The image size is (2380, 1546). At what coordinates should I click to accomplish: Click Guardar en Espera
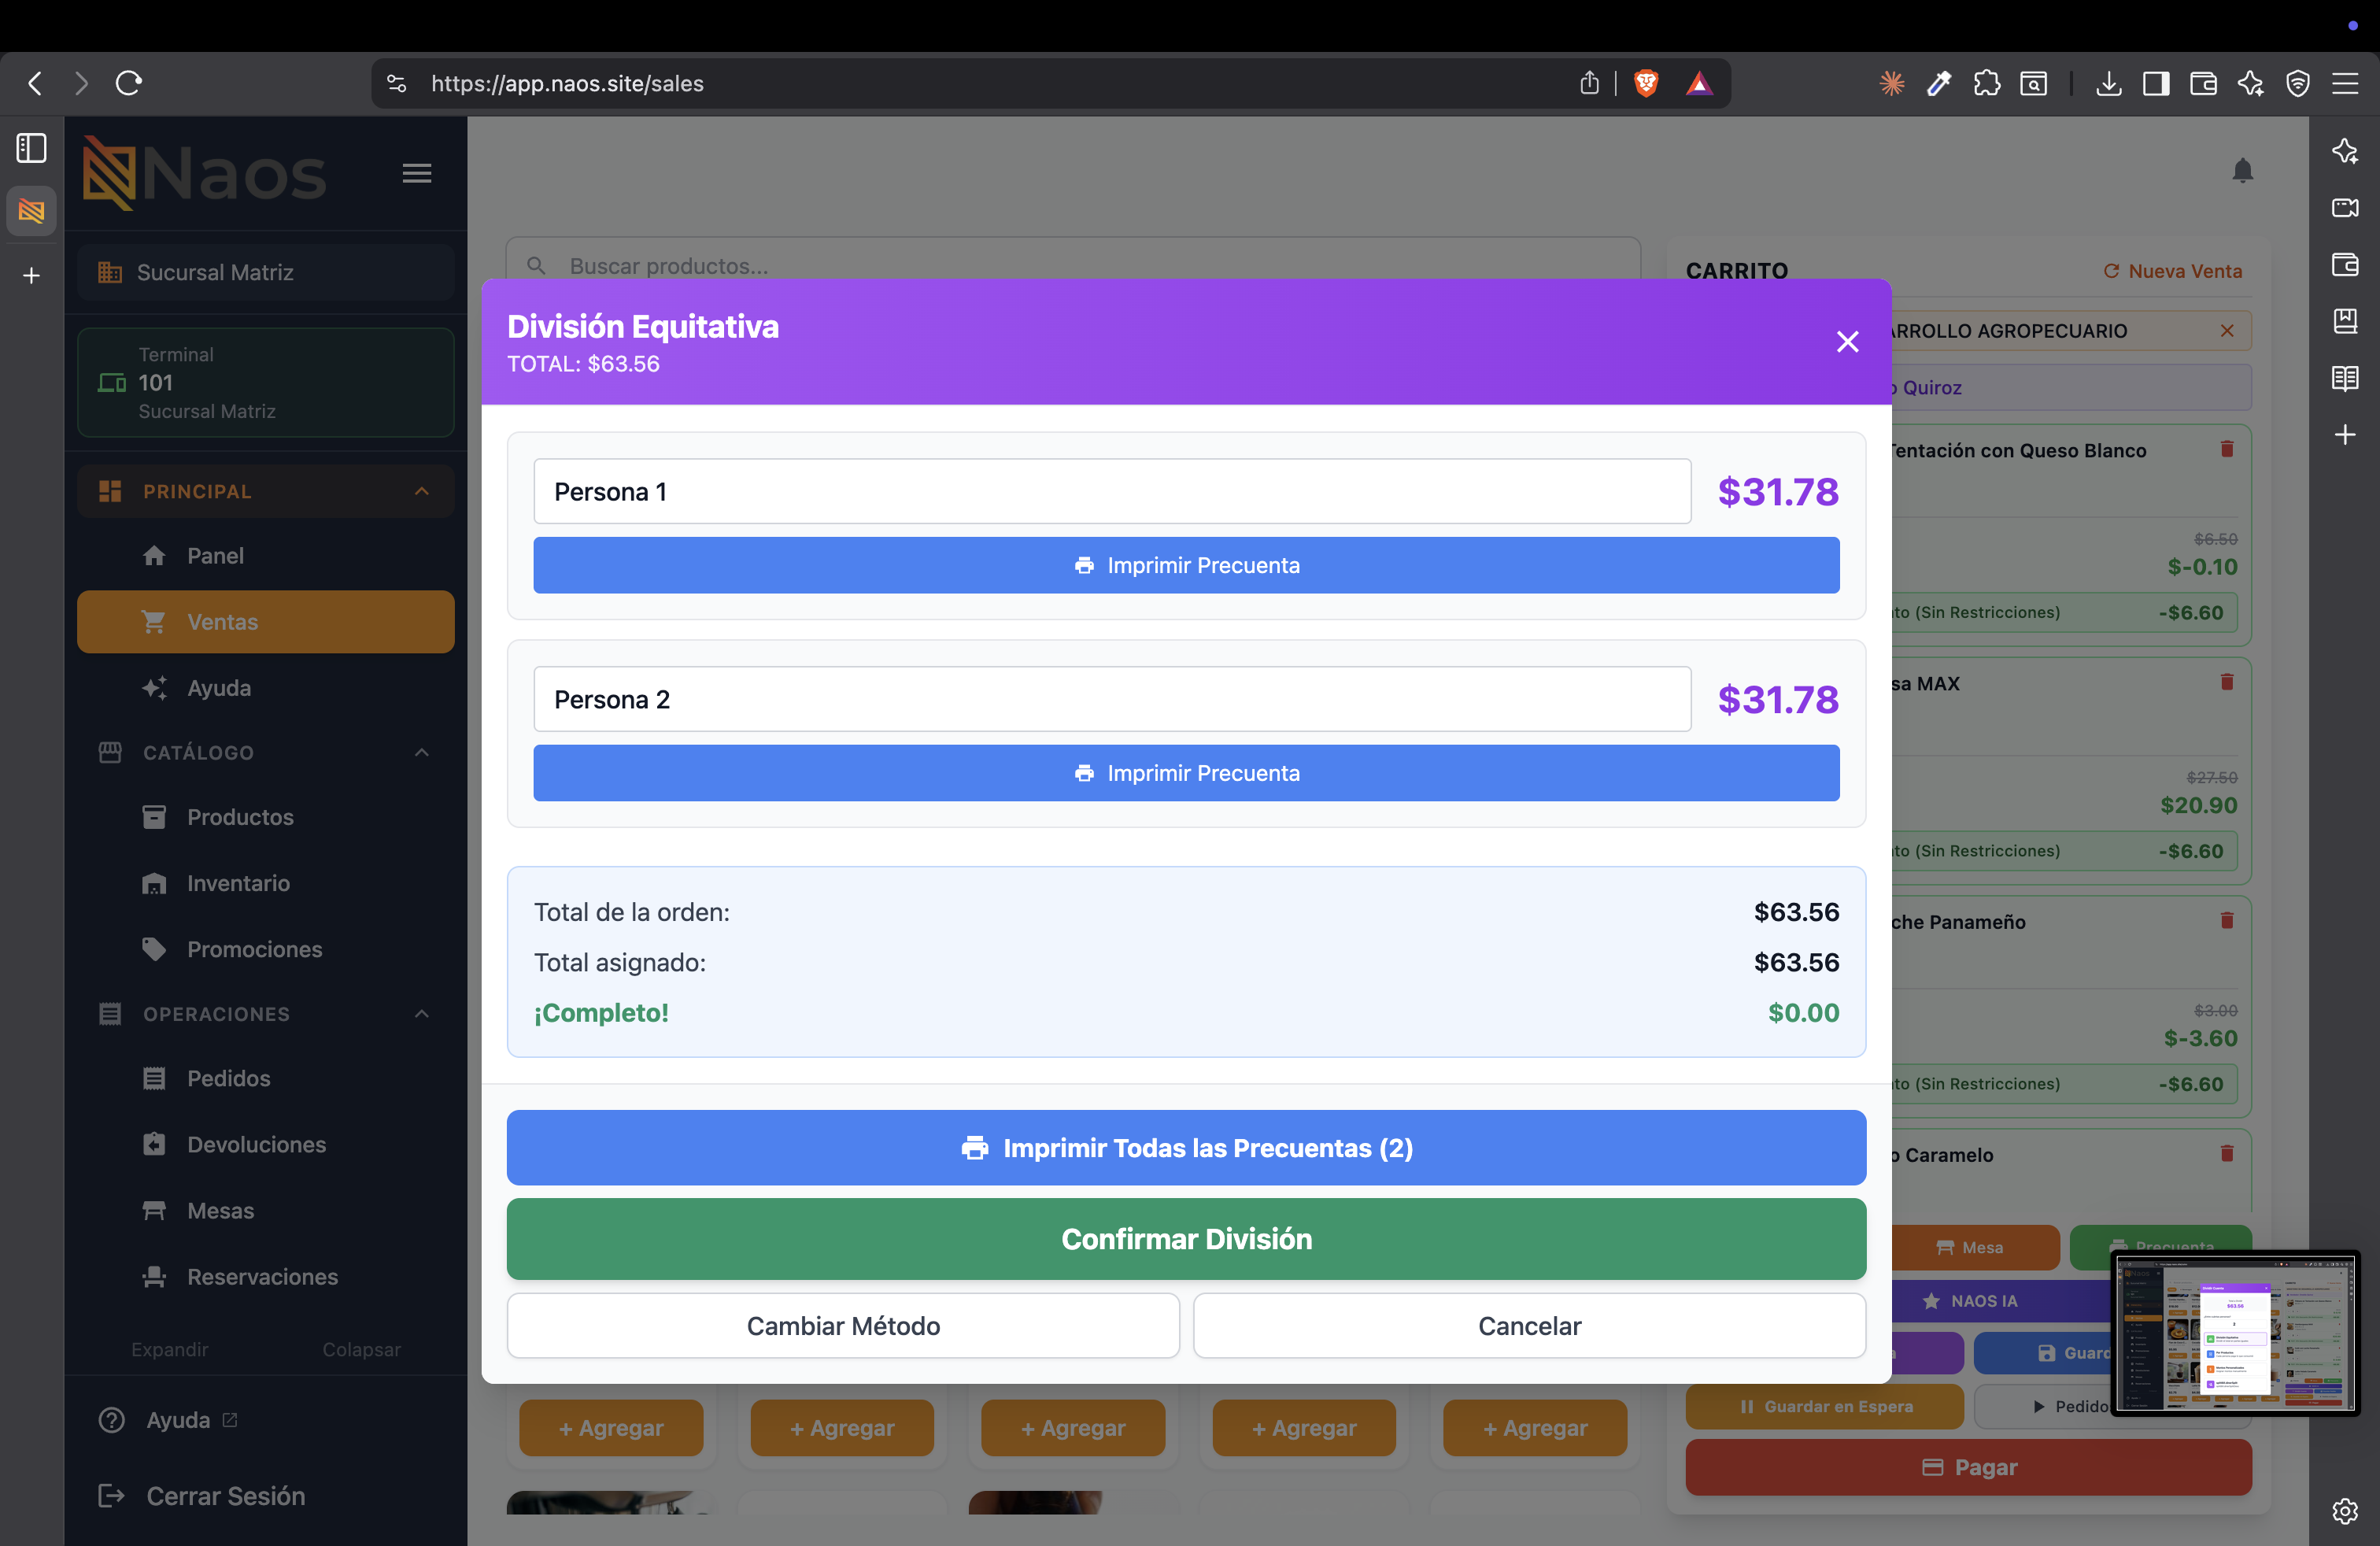pyautogui.click(x=1824, y=1406)
